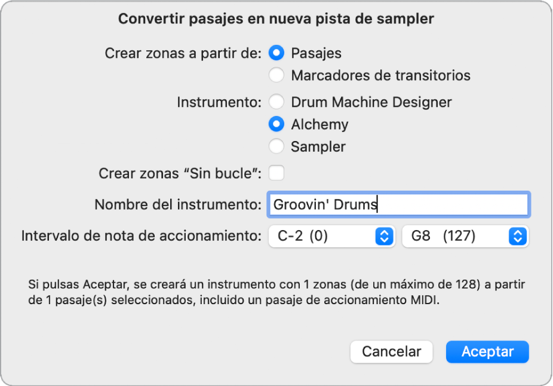Click the "Instrumento:" label
Viewport: 553px width, 386px height.
point(219,102)
